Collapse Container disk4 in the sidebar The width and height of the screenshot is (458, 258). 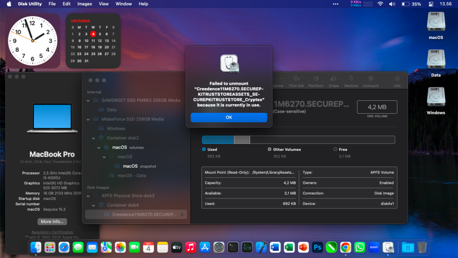(93, 205)
